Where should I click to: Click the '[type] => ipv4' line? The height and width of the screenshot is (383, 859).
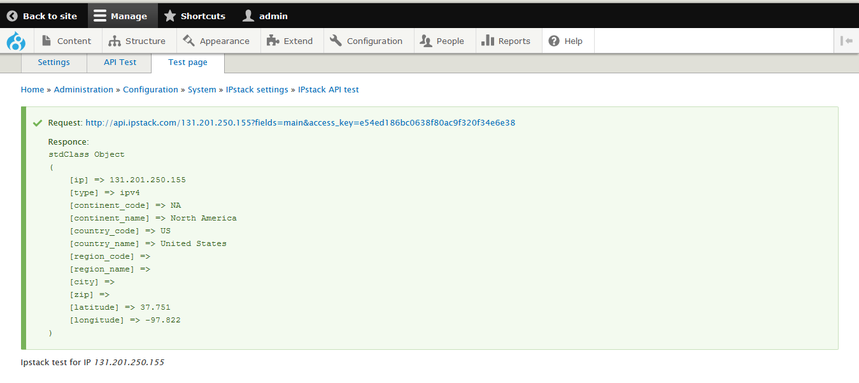104,192
